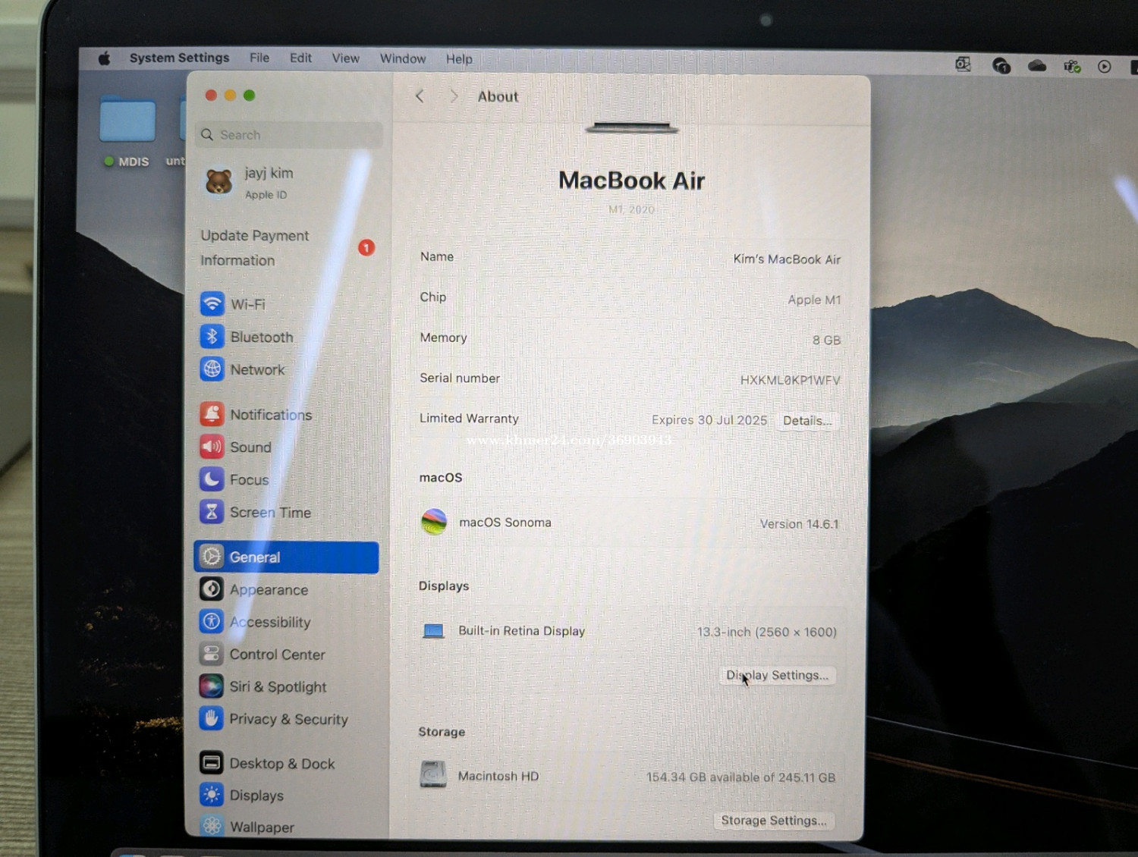
Task: Open the Wi-Fi settings icon
Action: pyautogui.click(x=212, y=303)
